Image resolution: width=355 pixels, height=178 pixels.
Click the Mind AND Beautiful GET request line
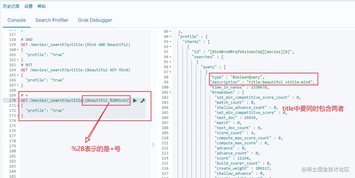[x=75, y=45]
